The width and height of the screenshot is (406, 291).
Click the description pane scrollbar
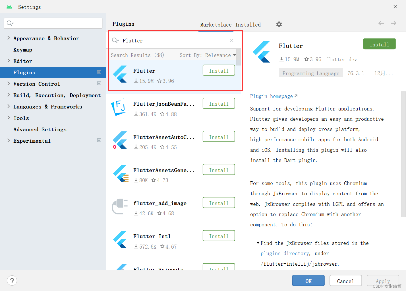(403, 154)
